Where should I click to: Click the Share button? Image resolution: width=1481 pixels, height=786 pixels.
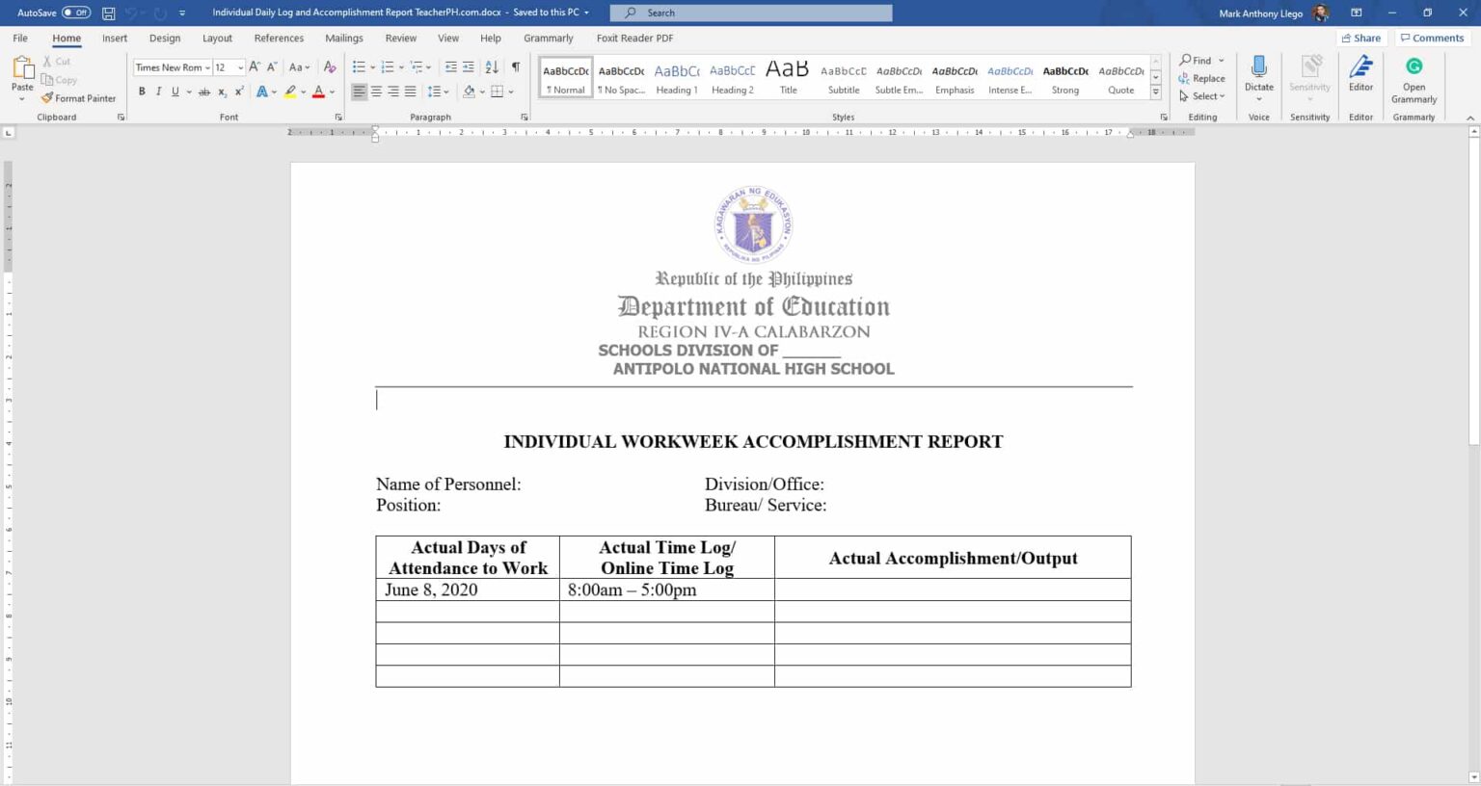(1360, 38)
